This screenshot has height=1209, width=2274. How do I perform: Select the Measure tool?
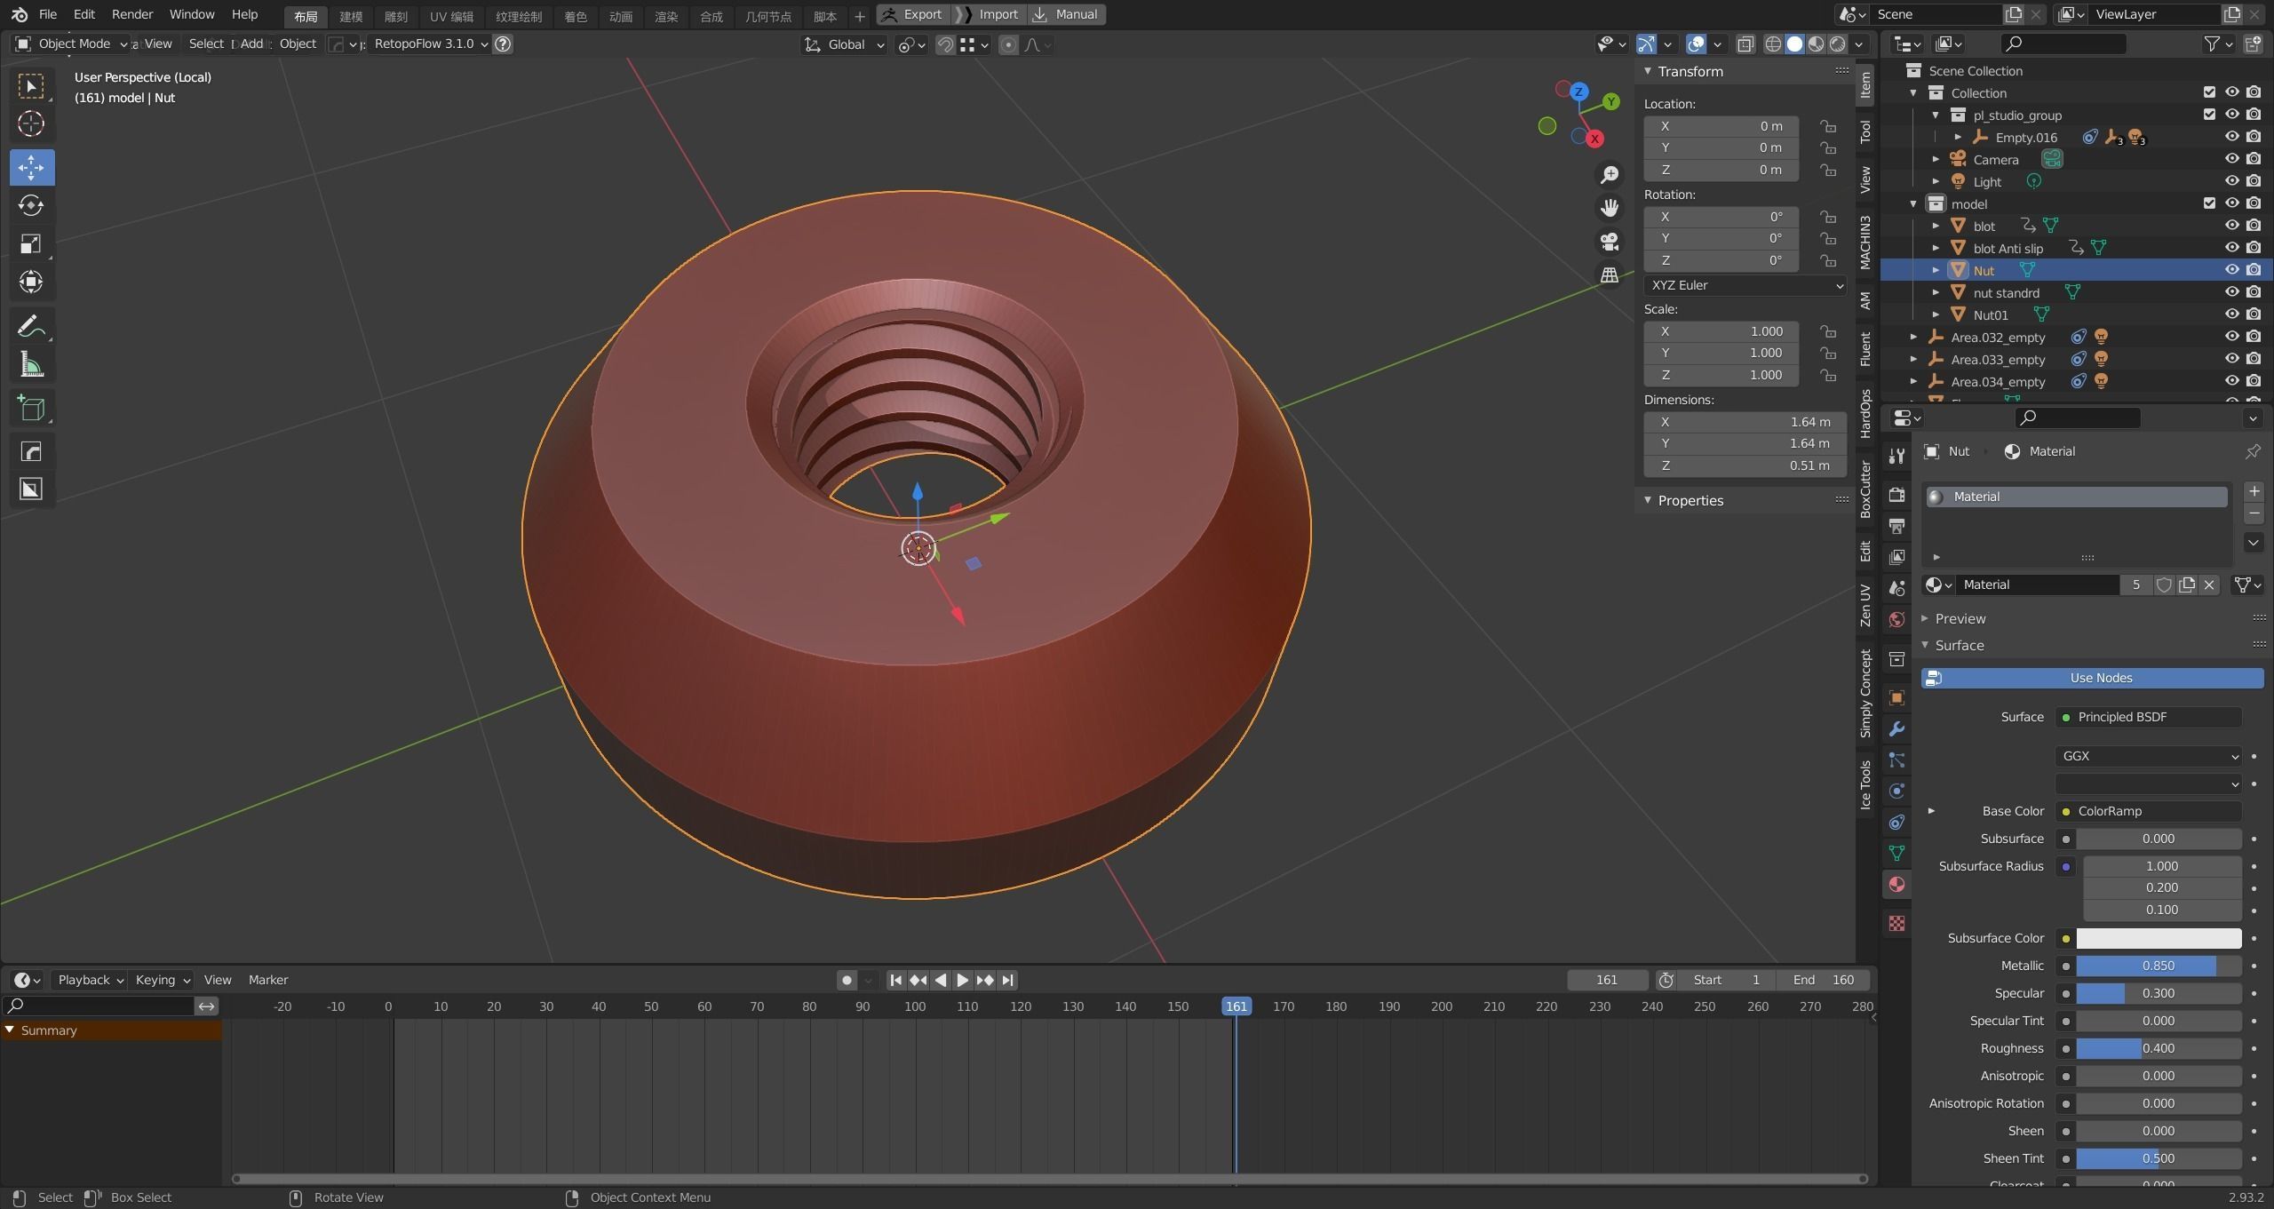31,365
